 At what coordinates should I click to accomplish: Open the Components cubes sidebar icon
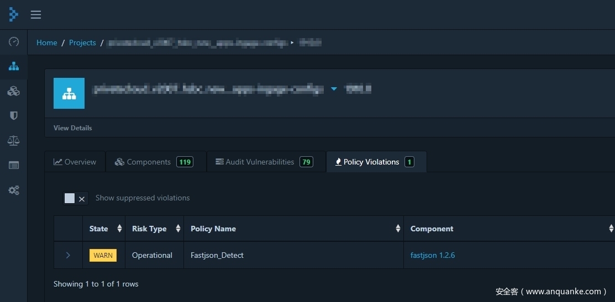coord(14,91)
